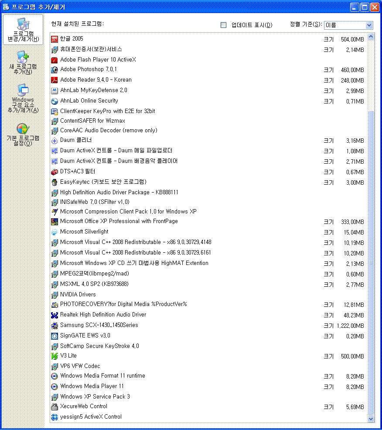Click the EasyKeytec icon
The width and height of the screenshot is (382, 430).
[x=55, y=182]
